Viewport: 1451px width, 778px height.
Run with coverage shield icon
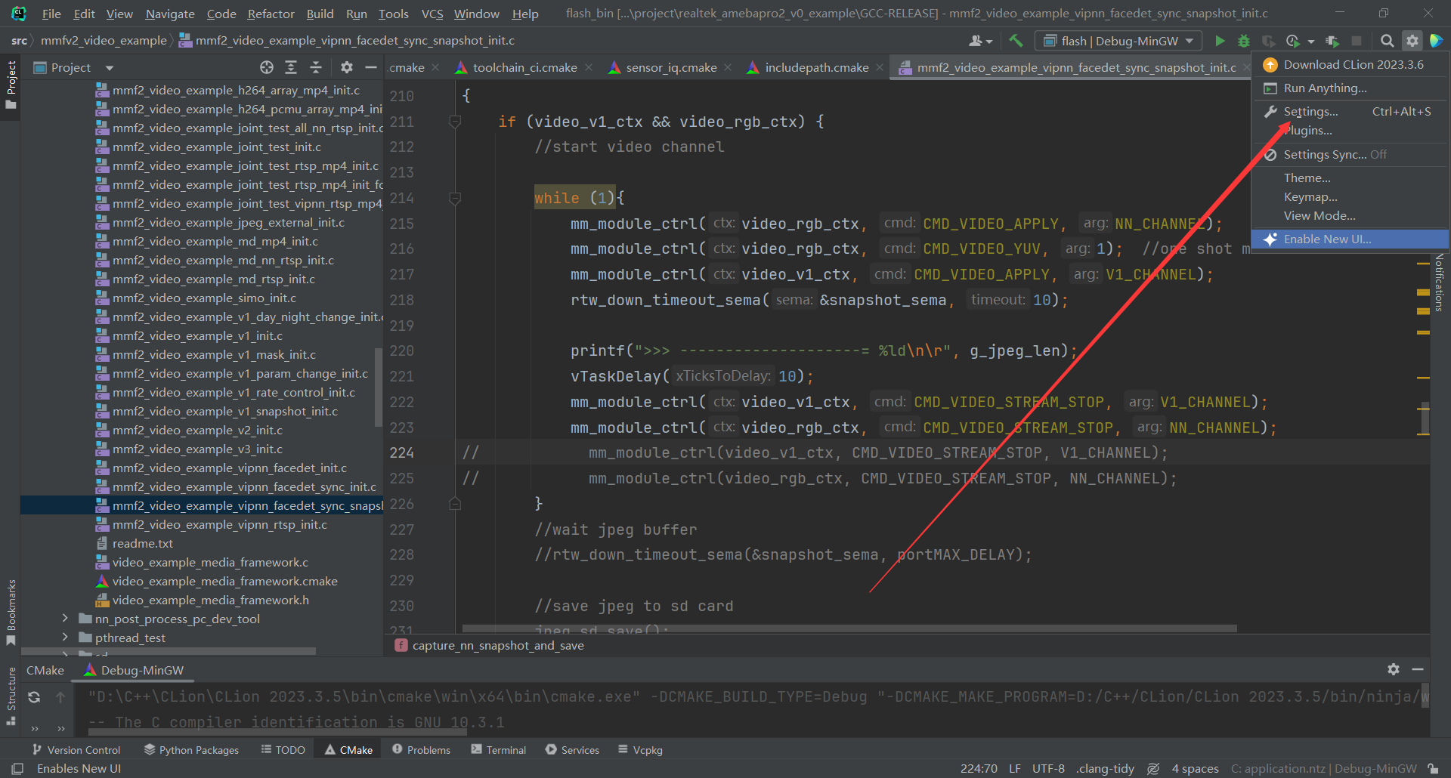(x=1268, y=41)
